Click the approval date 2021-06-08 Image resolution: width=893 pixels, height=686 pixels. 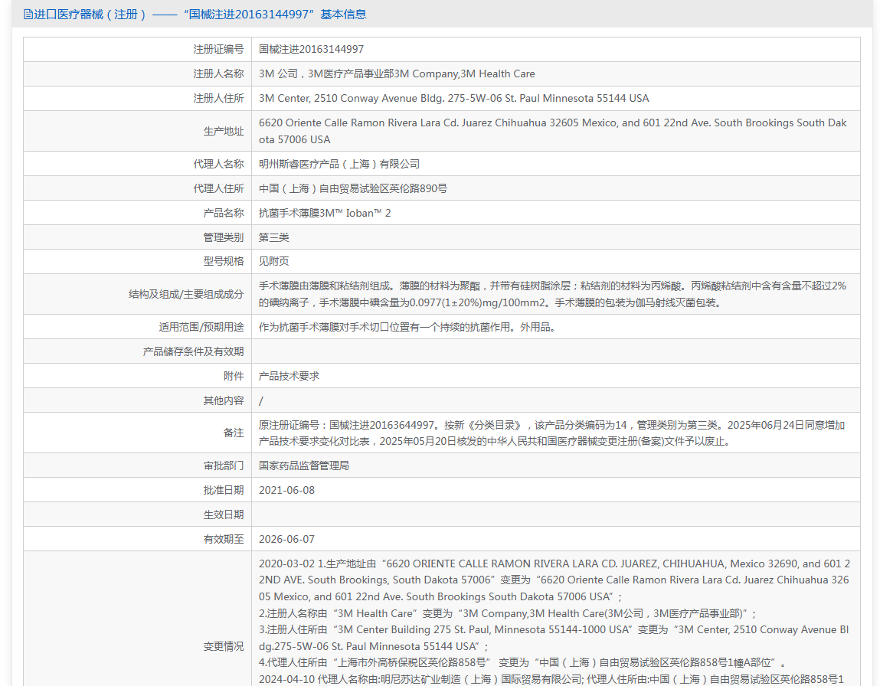(286, 490)
